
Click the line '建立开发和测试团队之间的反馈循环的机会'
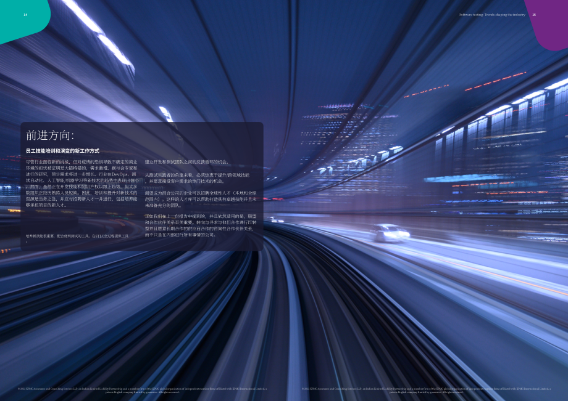[x=187, y=162]
